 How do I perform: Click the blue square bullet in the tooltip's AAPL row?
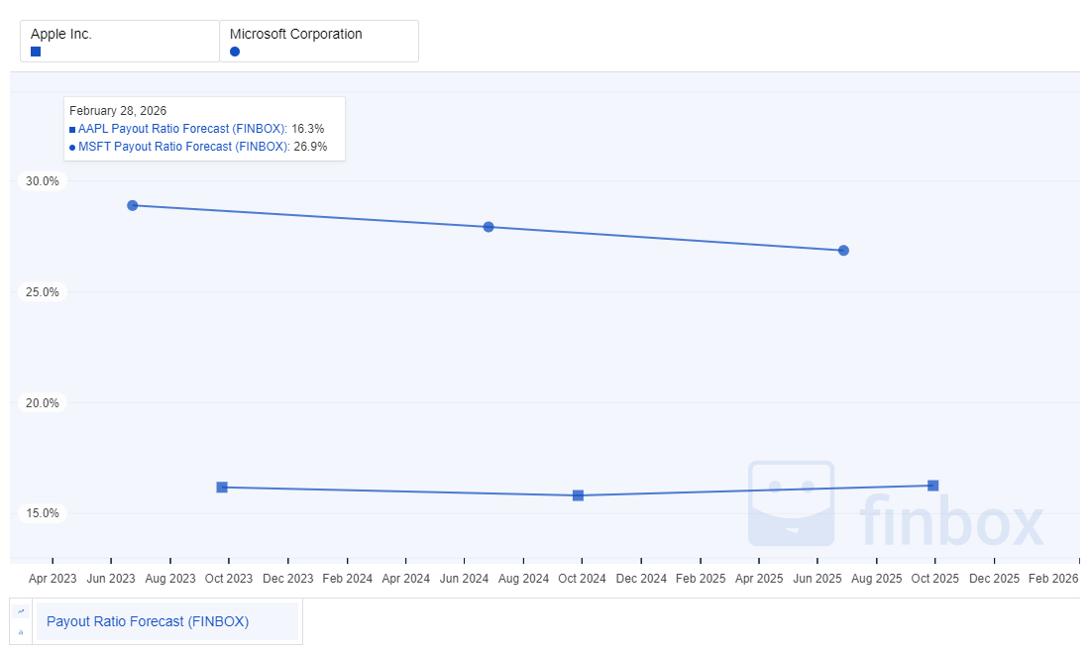(x=70, y=128)
